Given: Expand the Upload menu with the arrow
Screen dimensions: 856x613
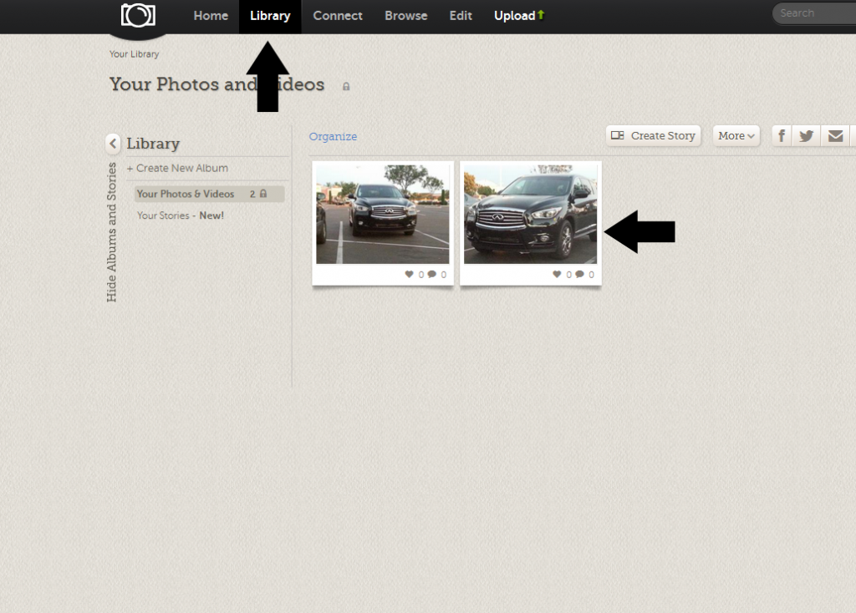Looking at the screenshot, I should [540, 15].
